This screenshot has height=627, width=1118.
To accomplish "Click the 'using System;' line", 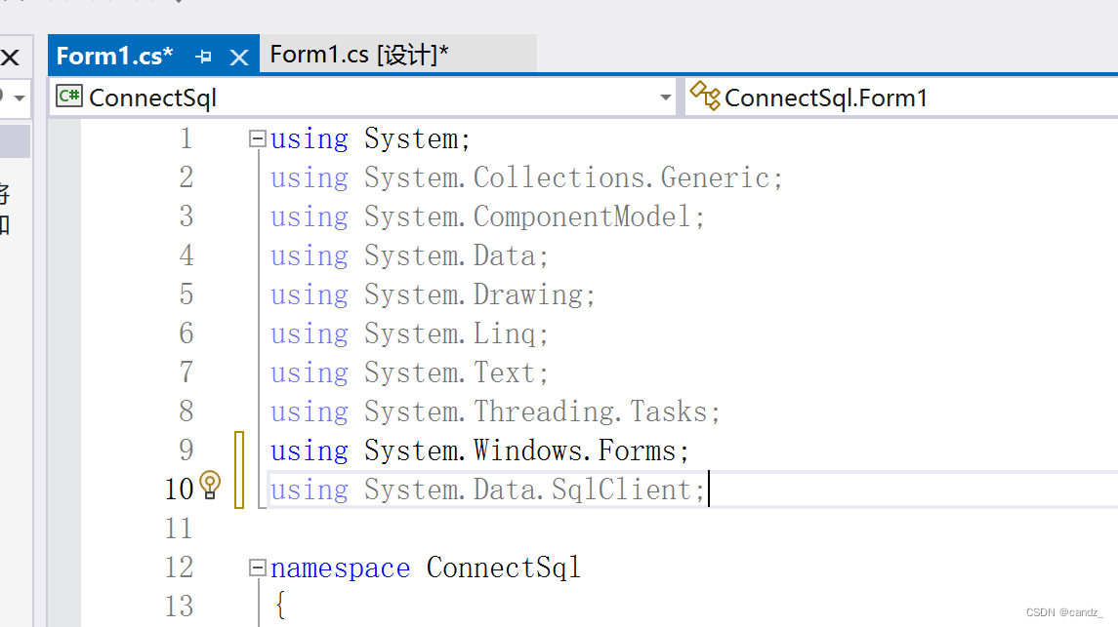I will point(370,138).
